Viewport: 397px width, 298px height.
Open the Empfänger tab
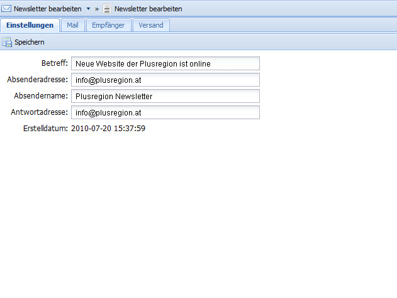click(x=108, y=25)
